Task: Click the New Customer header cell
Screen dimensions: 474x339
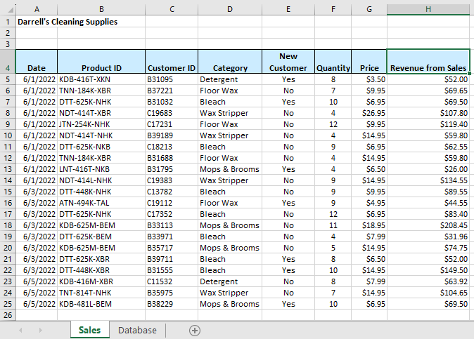Action: click(288, 62)
